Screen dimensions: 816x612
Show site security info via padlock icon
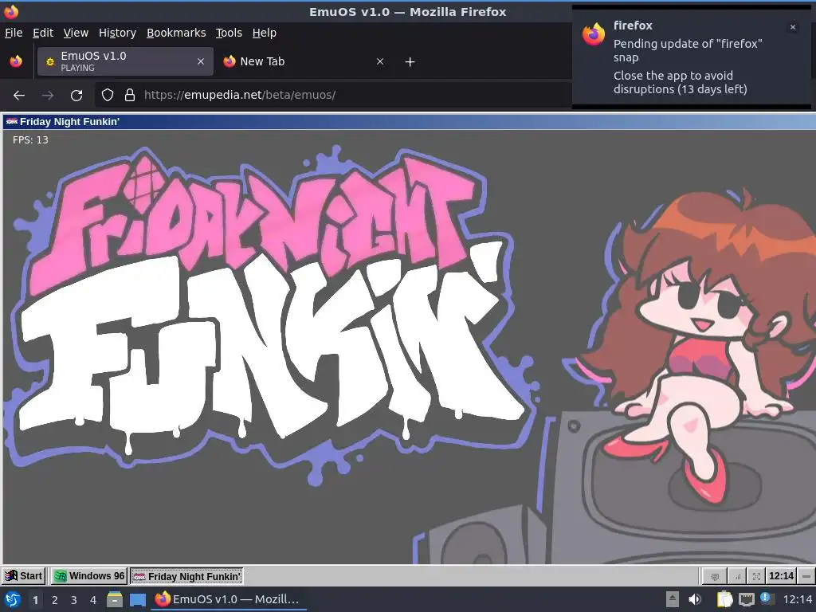130,96
